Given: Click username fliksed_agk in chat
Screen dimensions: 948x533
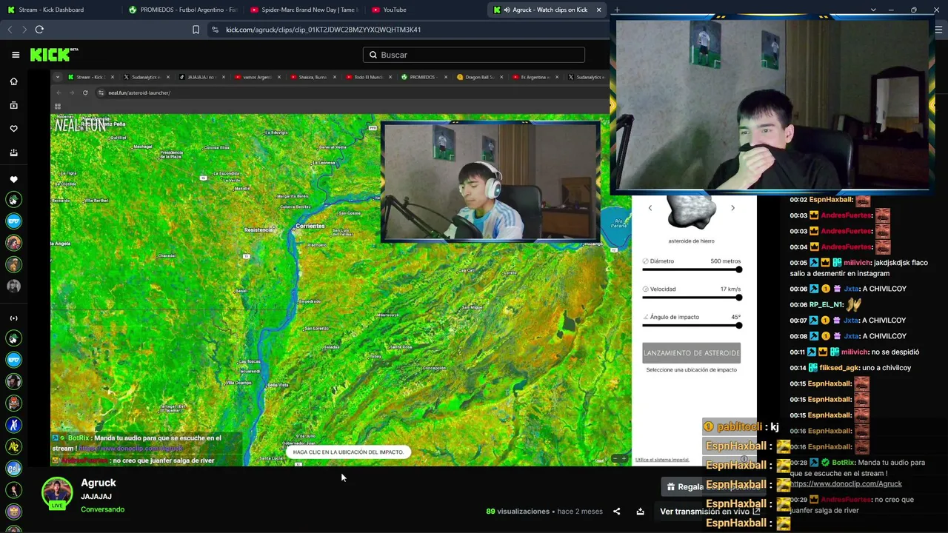Looking at the screenshot, I should pyautogui.click(x=839, y=368).
